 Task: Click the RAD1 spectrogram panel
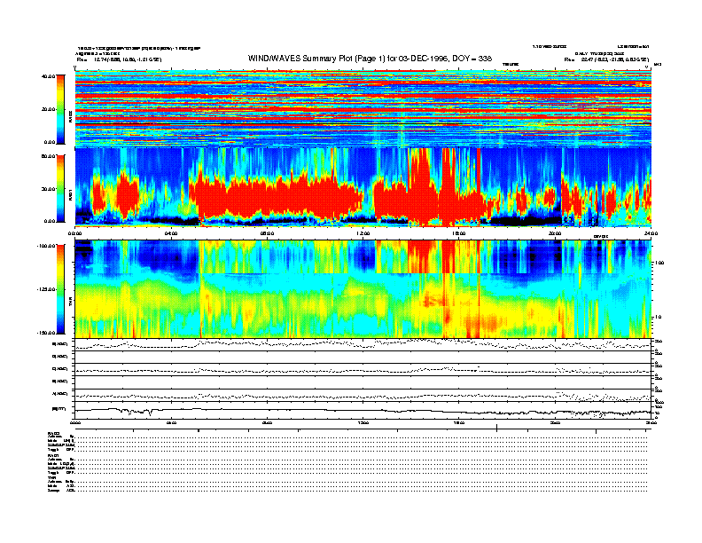[363, 187]
